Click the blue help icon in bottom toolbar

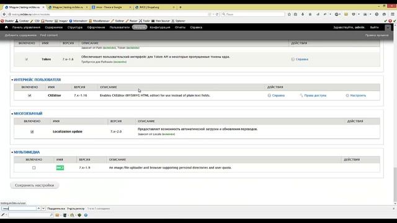pyautogui.click(x=86, y=215)
